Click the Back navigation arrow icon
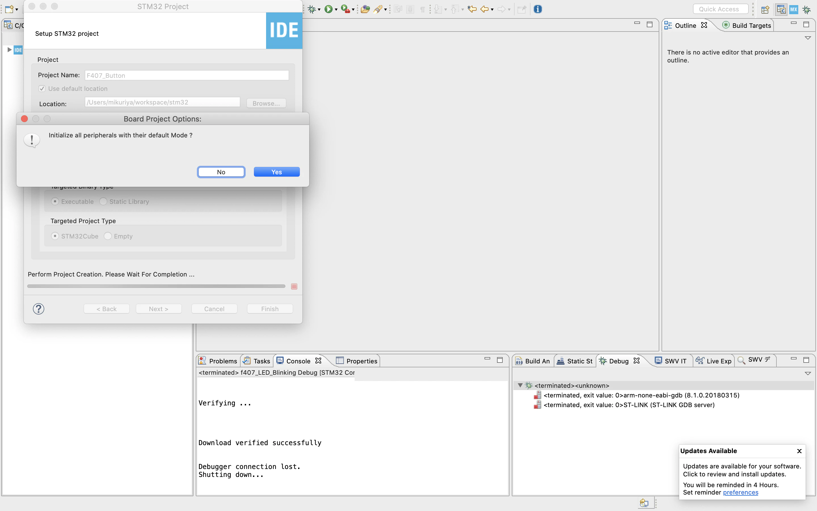817x511 pixels. [484, 9]
